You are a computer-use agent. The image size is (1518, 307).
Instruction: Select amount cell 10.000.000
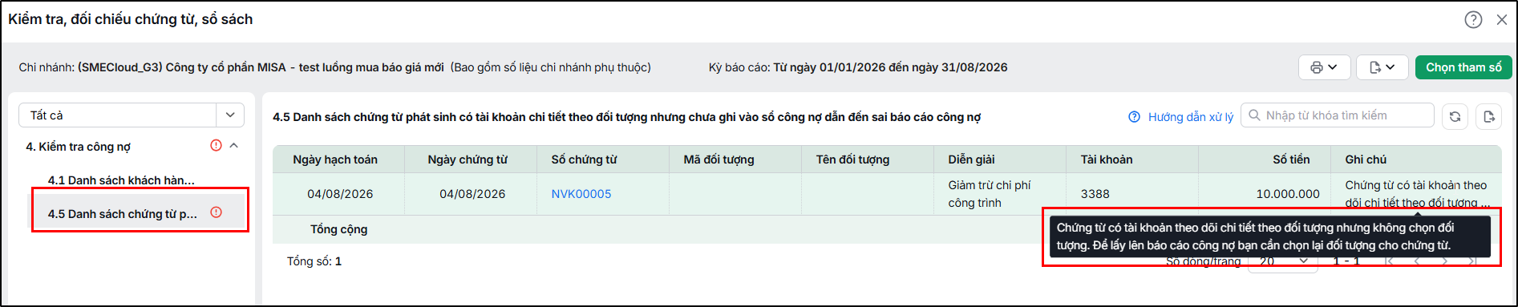[1265, 194]
